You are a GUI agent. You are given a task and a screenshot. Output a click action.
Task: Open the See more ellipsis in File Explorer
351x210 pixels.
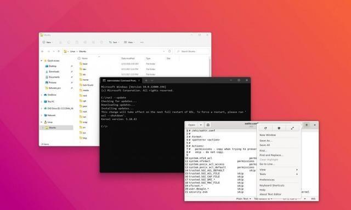point(142,42)
